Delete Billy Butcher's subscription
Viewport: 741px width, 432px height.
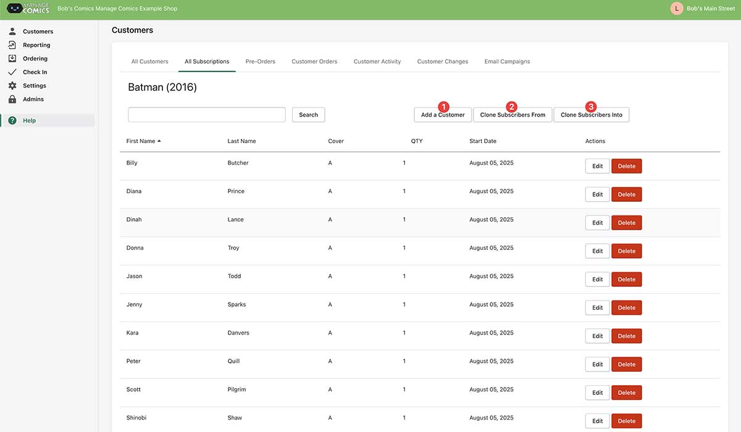(x=626, y=166)
